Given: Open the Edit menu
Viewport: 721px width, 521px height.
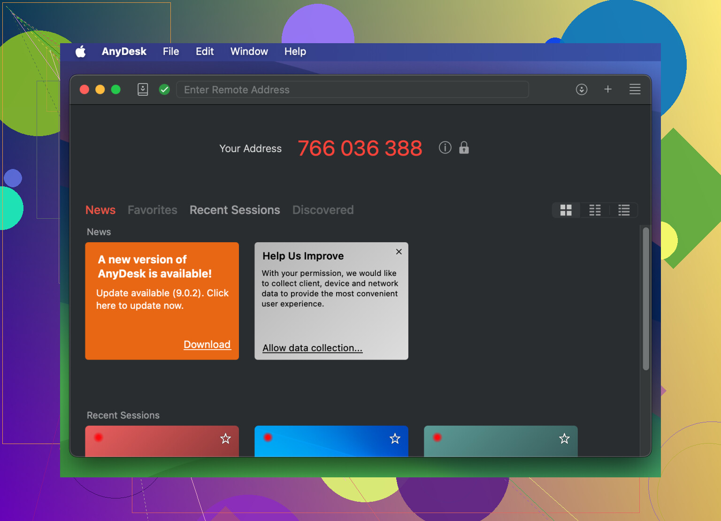Looking at the screenshot, I should click(x=205, y=52).
